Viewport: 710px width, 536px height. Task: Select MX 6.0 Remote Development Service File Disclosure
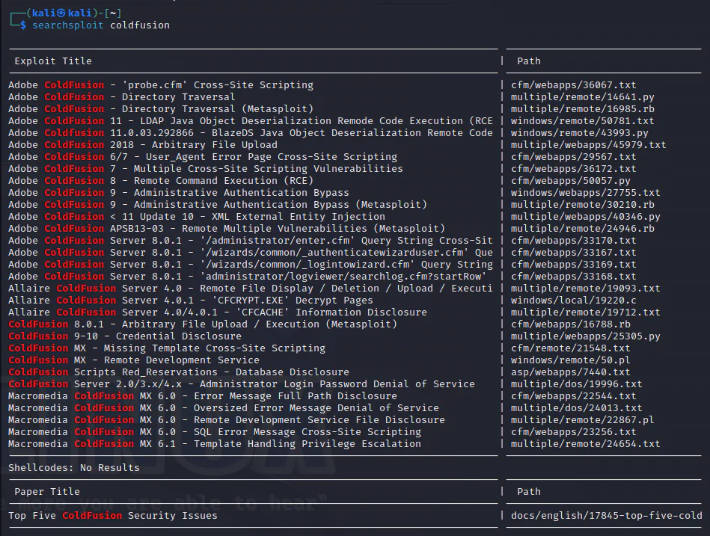227,421
